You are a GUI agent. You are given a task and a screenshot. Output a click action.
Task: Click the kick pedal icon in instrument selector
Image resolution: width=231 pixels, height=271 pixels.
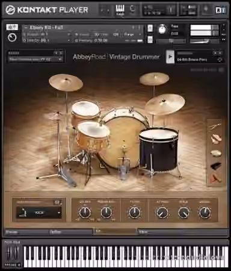tap(23, 213)
